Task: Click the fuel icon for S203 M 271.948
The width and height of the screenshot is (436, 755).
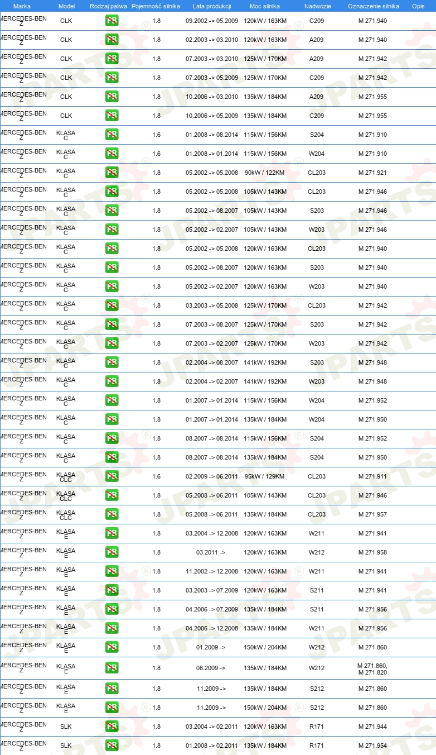Action: click(x=112, y=362)
